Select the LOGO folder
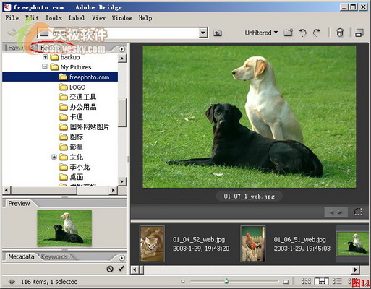The height and width of the screenshot is (289, 371). pos(72,87)
